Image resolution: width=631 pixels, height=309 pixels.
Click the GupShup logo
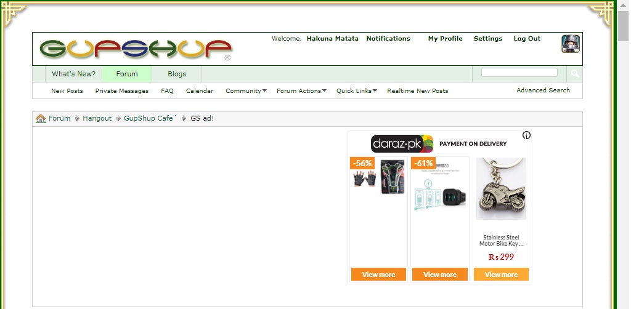point(136,49)
